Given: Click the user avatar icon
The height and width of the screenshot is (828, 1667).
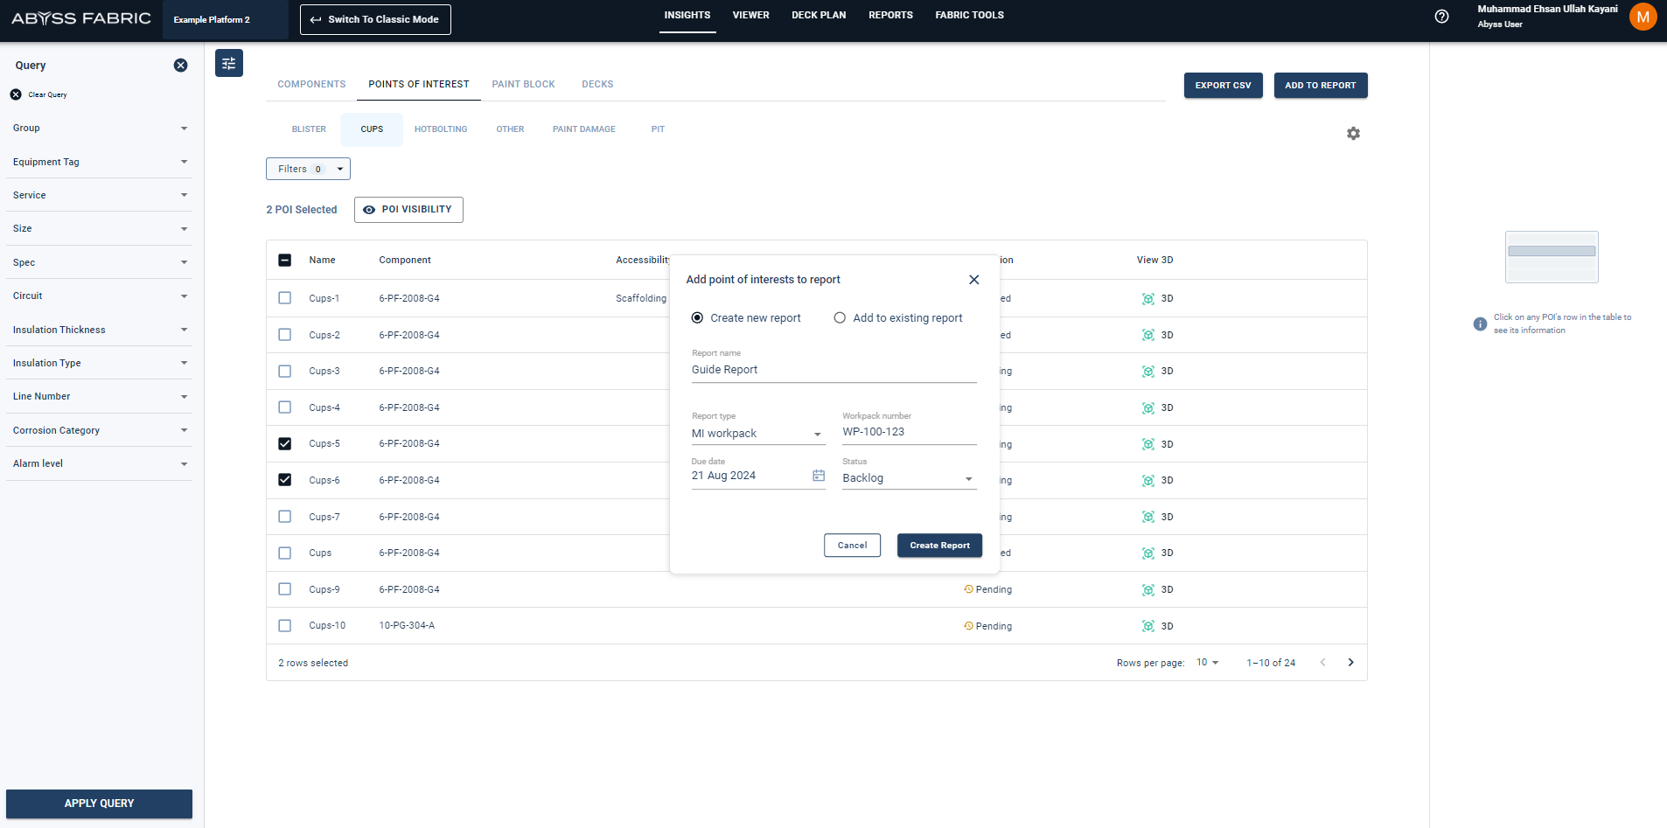Looking at the screenshot, I should coord(1643,17).
